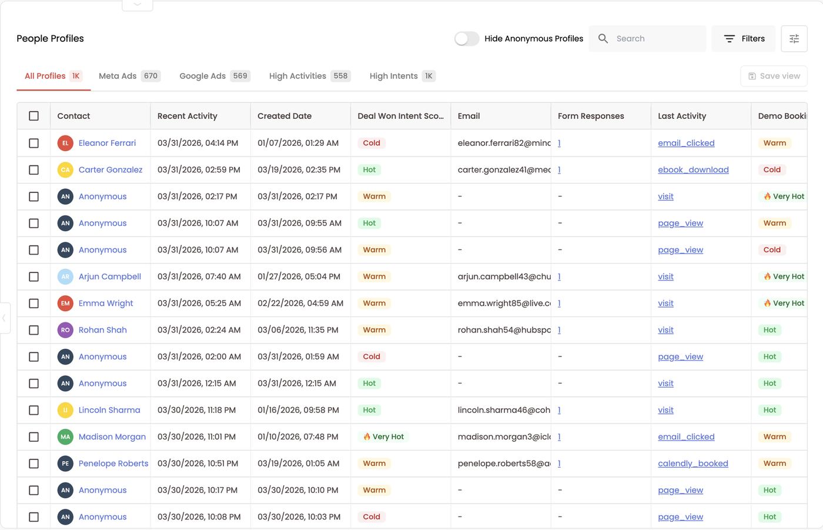Open Penelope Roberts contact link
This screenshot has width=823, height=530.
coord(113,464)
